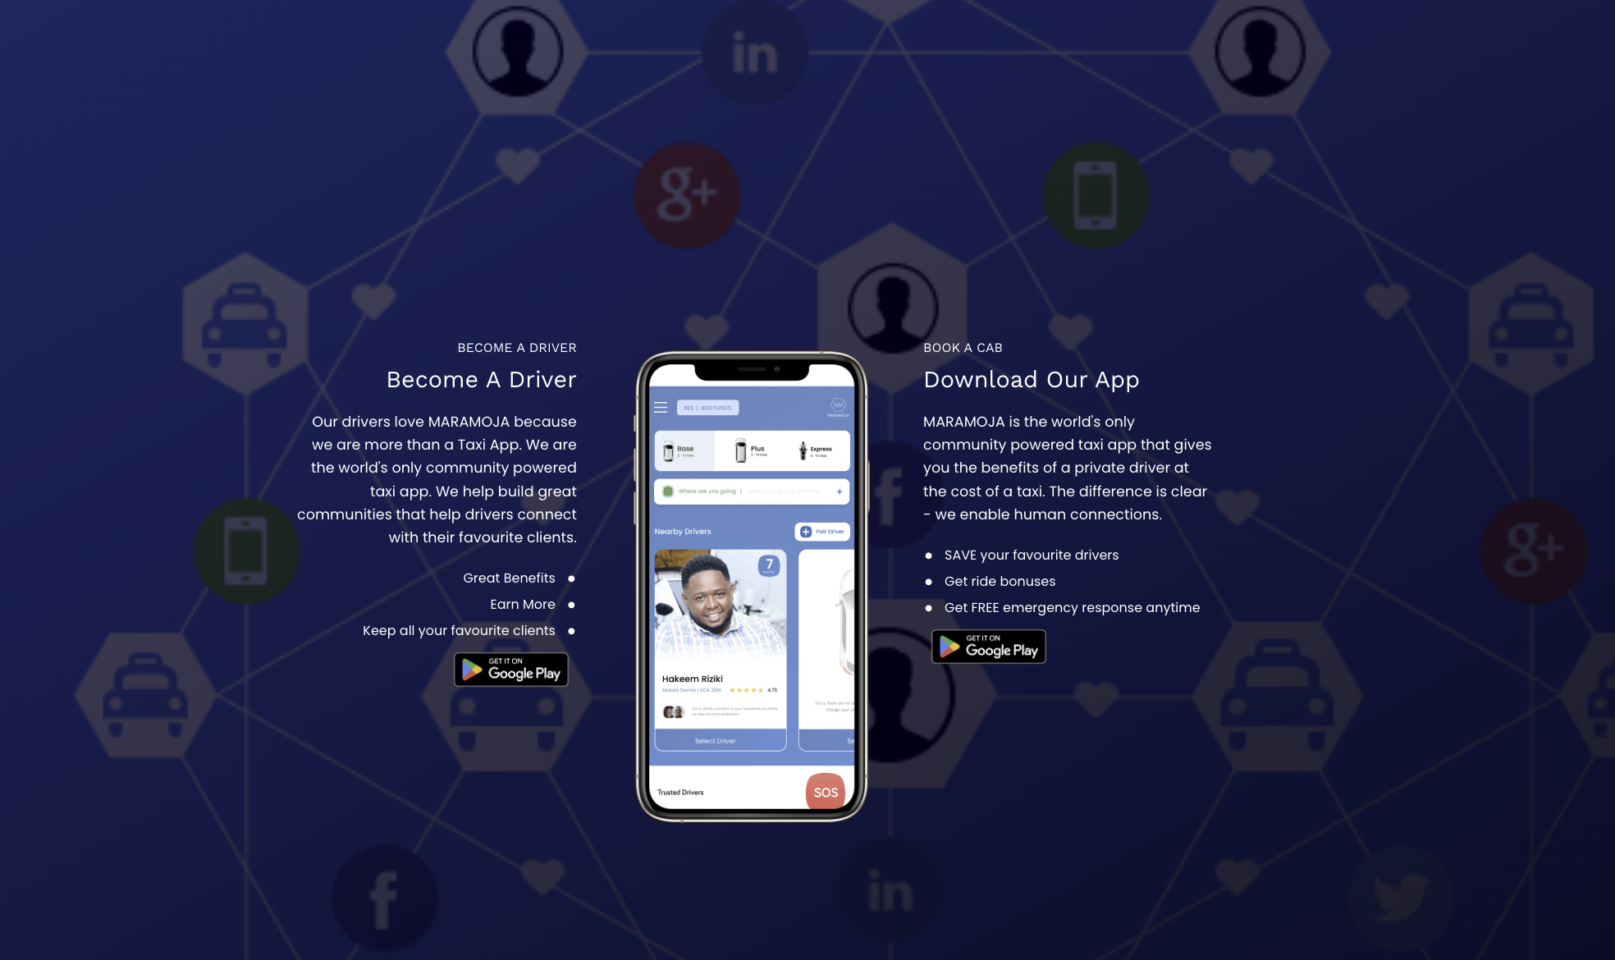
Task: Click the Google Play badge left side
Action: [511, 669]
